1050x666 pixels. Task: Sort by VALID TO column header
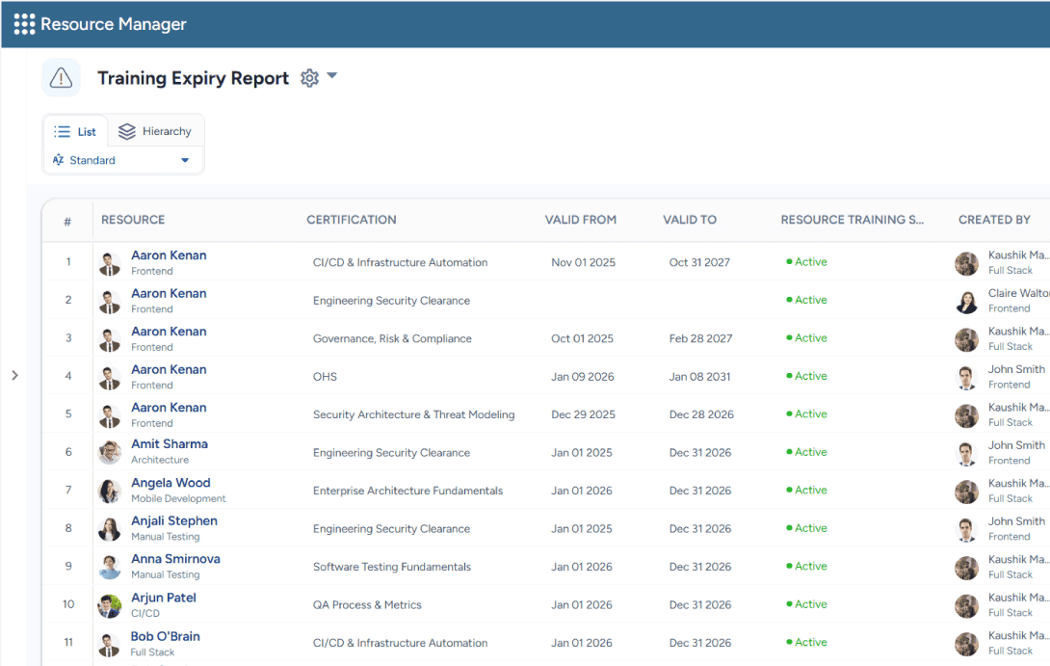click(x=690, y=220)
